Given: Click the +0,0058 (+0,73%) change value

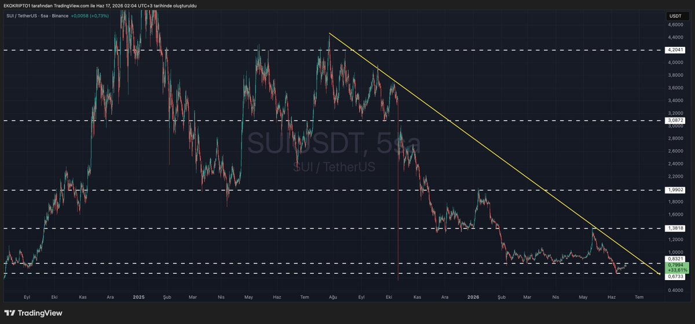Looking at the screenshot, I should [x=90, y=16].
